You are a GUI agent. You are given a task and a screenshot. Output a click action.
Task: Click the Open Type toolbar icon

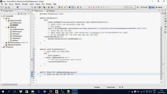(x=59, y=7)
